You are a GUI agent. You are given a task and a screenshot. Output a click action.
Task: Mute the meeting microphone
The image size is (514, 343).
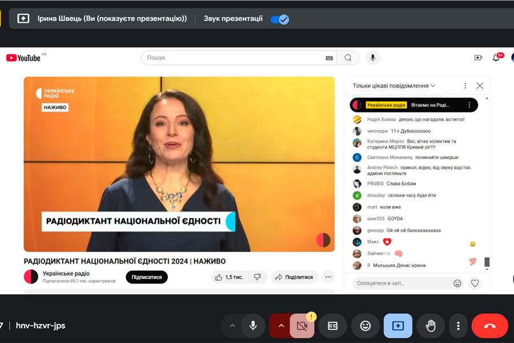253,326
